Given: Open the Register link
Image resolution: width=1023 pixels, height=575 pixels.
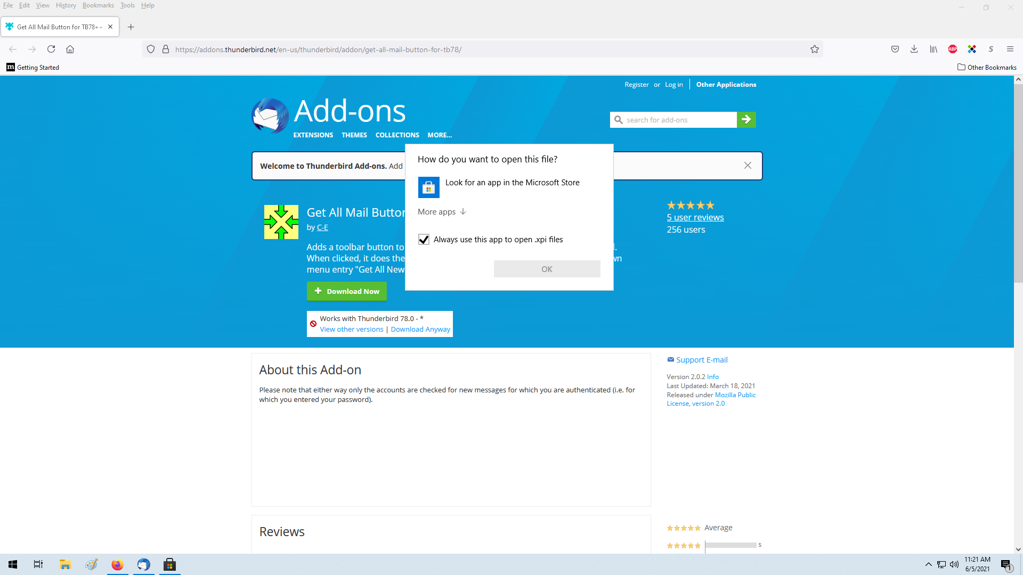Looking at the screenshot, I should coord(637,85).
